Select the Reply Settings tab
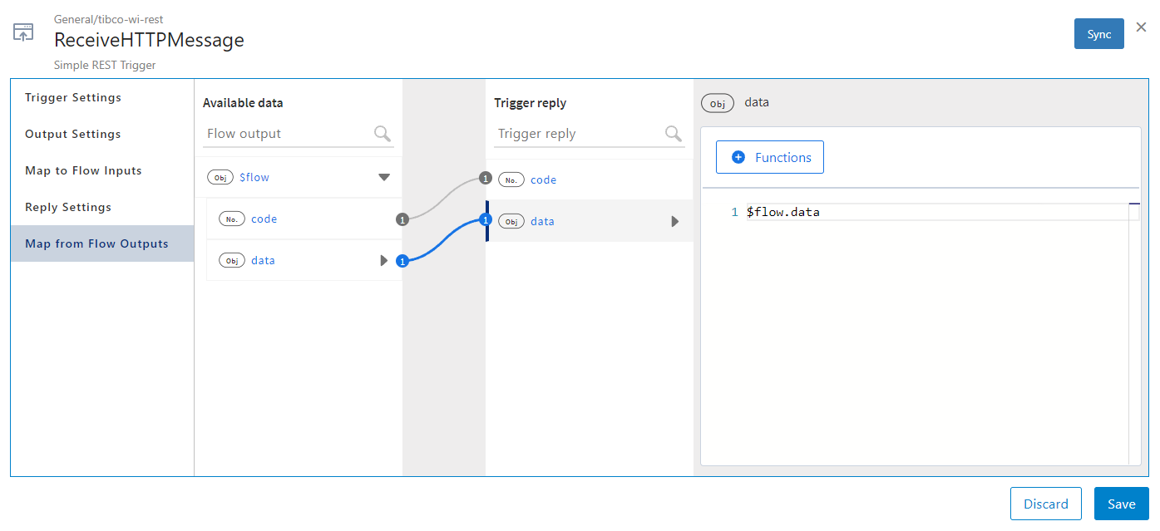The image size is (1160, 531). [68, 207]
